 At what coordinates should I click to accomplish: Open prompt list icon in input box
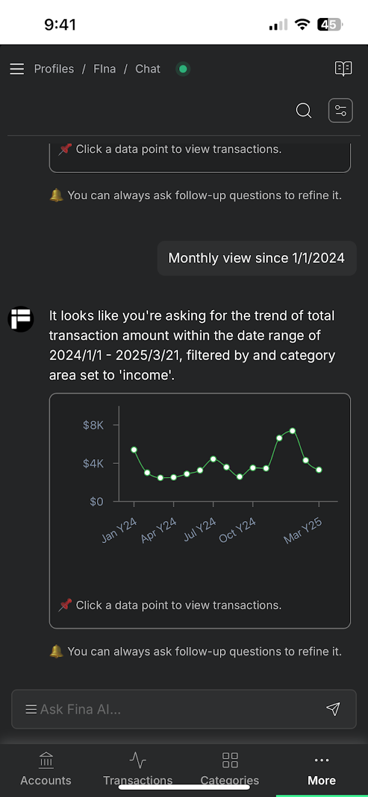pyautogui.click(x=31, y=709)
